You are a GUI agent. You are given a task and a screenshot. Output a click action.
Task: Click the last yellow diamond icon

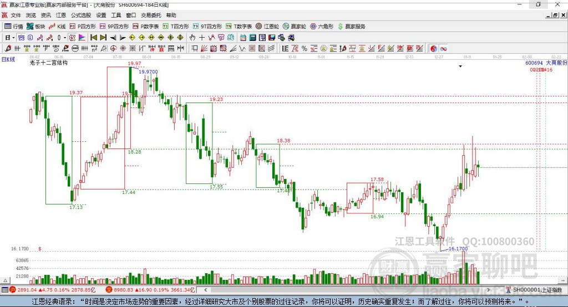click(180, 38)
